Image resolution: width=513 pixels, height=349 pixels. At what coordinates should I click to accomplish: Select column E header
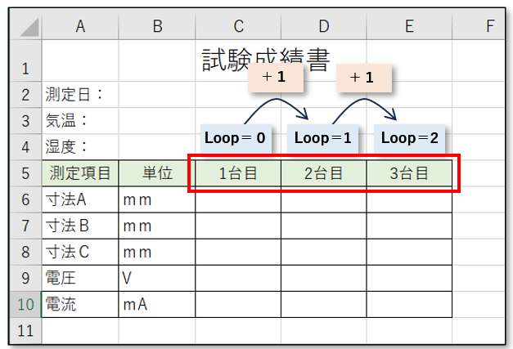tap(408, 27)
